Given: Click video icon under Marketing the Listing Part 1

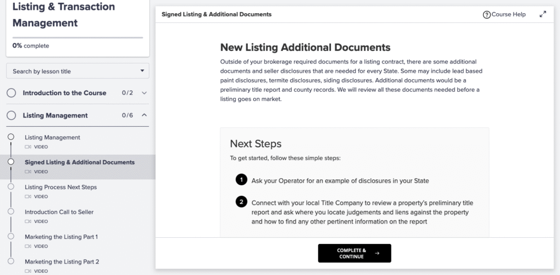Looking at the screenshot, I should (28, 247).
